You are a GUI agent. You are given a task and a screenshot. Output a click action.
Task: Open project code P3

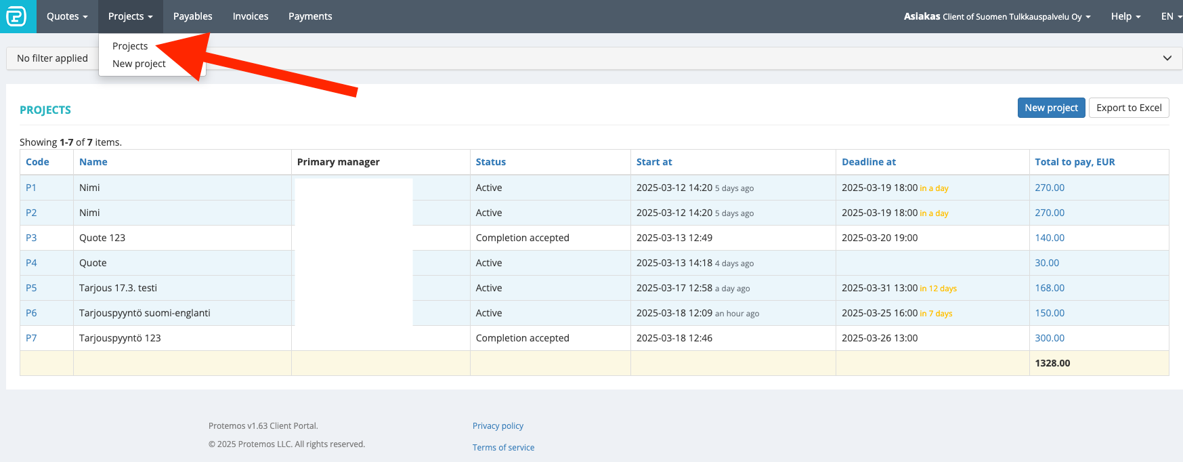point(31,238)
